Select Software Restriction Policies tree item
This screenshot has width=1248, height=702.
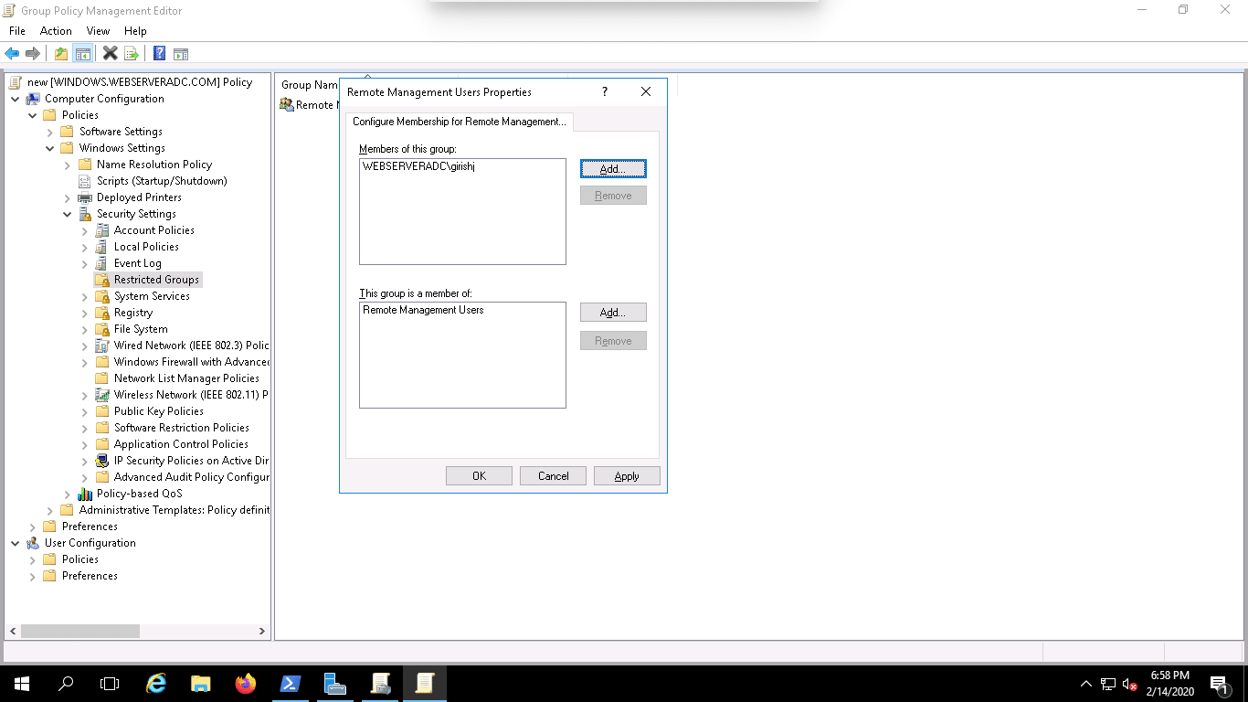coord(181,428)
